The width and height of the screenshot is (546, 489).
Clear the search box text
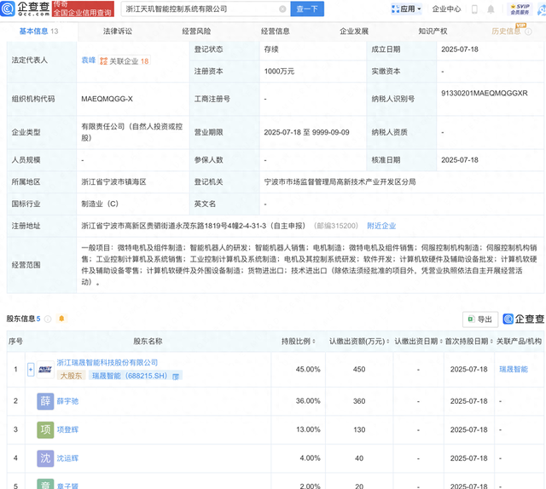click(x=282, y=9)
